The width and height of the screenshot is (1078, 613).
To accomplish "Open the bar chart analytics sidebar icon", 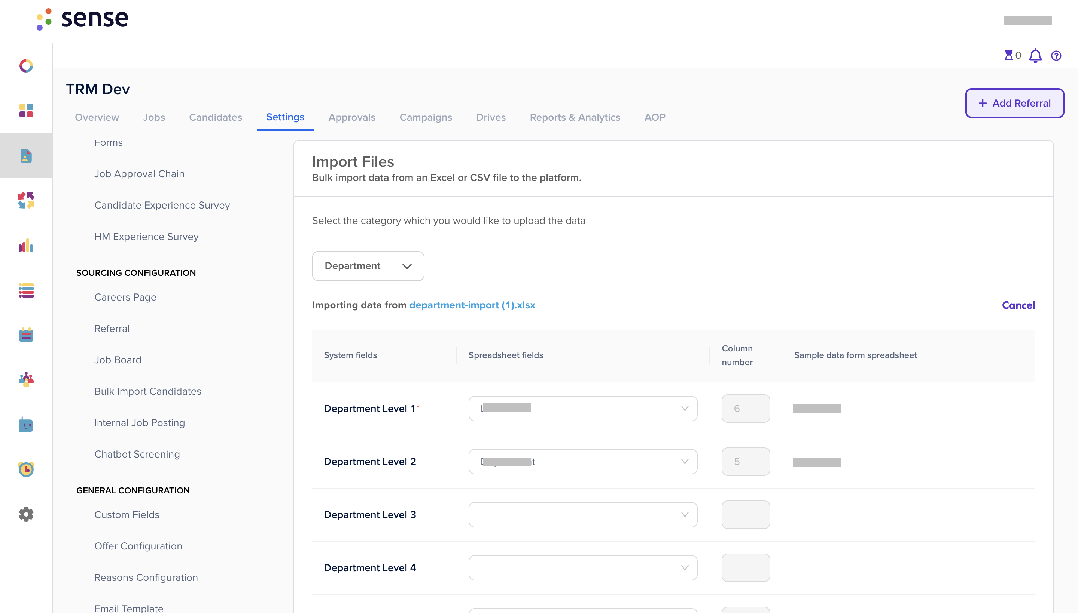I will pyautogui.click(x=26, y=246).
